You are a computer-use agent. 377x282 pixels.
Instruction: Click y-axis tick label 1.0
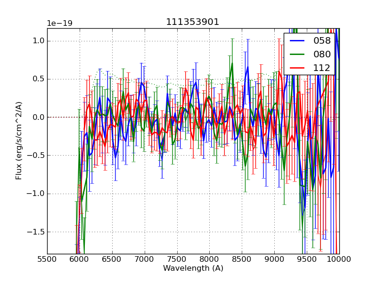click(39, 41)
